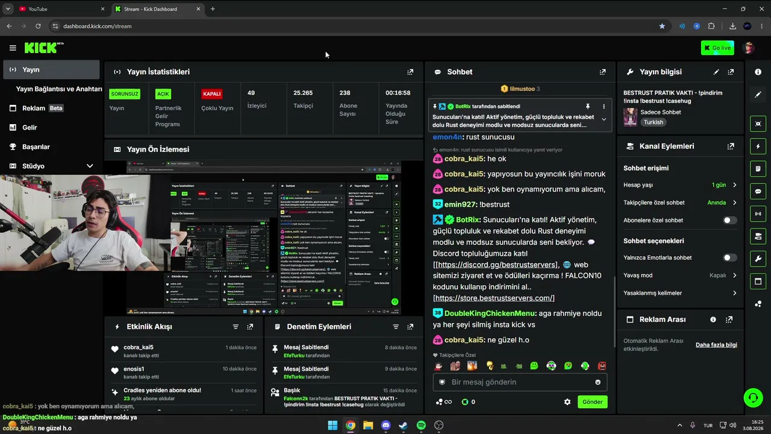This screenshot has height=434, width=771.
Task: Open Daha fazla bilgi link
Action: tap(716, 345)
